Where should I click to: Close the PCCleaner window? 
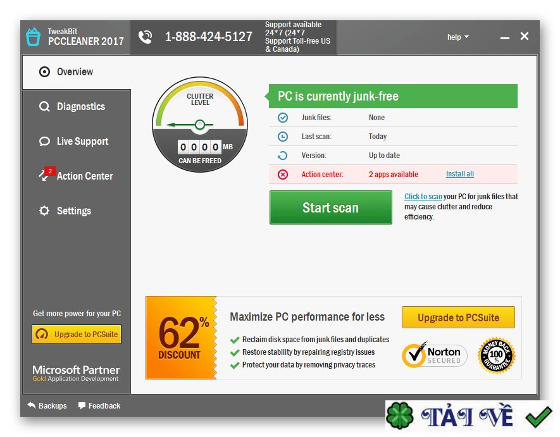[x=525, y=36]
